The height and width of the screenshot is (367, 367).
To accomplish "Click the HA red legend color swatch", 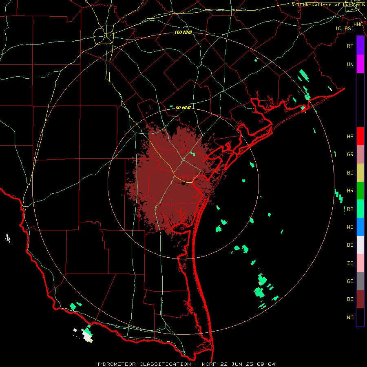I will (360, 136).
